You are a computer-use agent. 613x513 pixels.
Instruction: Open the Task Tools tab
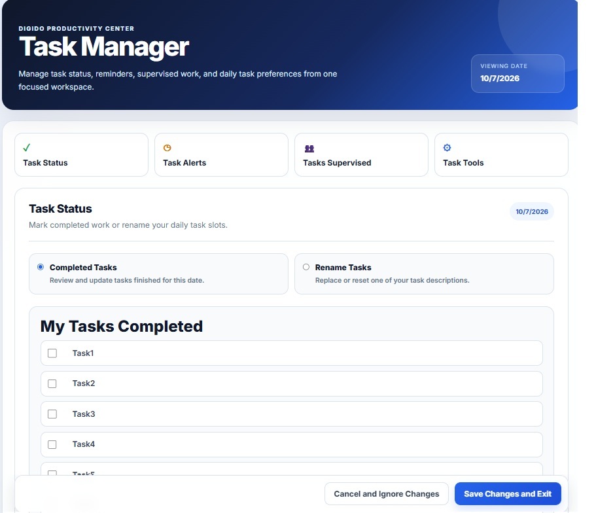click(501, 155)
